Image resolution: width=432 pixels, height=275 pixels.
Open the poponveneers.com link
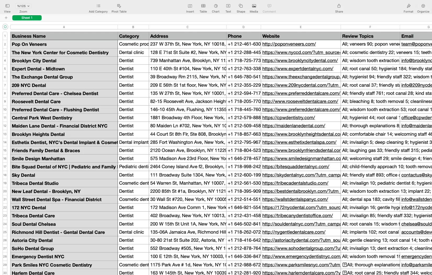(x=289, y=44)
